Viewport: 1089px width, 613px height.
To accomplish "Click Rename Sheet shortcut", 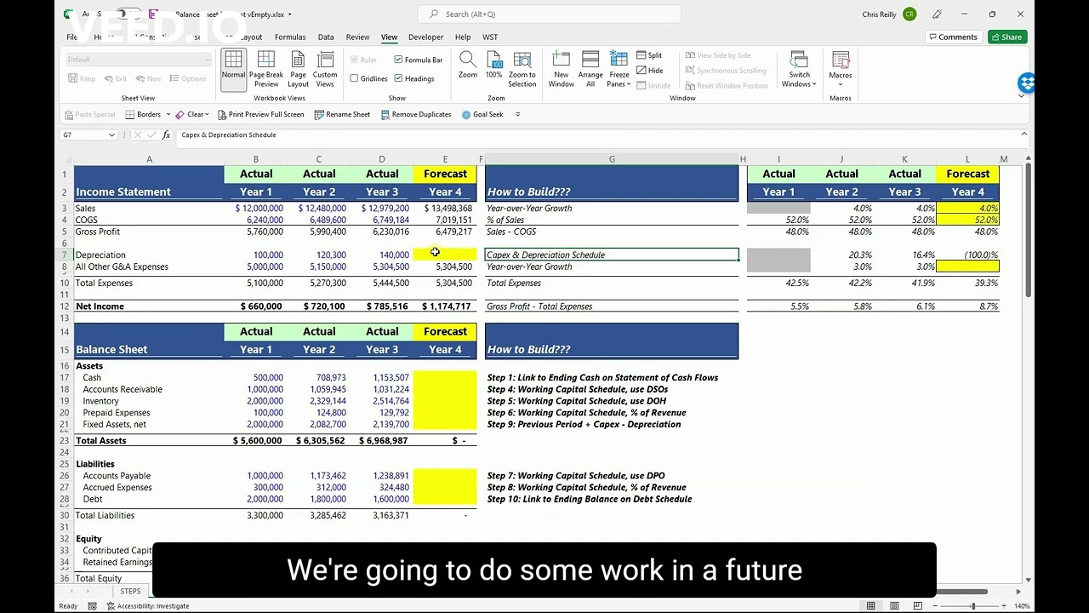I will pos(342,114).
